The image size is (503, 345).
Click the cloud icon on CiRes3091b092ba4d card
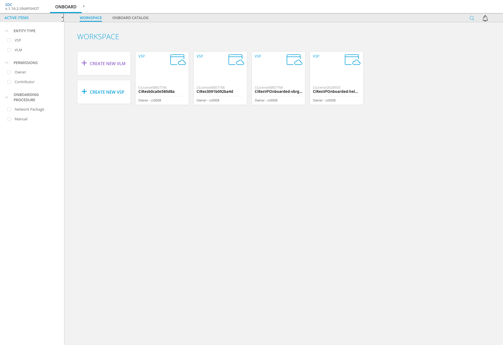coord(236,60)
